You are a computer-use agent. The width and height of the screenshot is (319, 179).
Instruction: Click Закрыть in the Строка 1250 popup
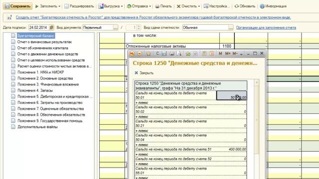tap(144, 73)
